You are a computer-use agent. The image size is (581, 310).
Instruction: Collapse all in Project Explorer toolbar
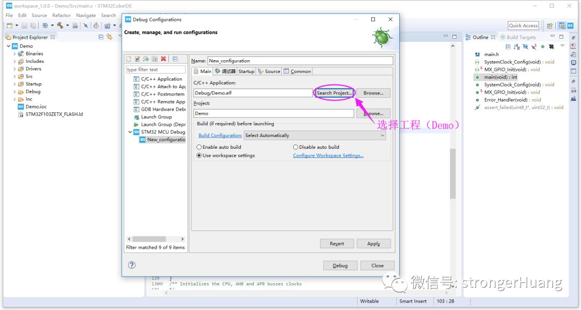[101, 37]
